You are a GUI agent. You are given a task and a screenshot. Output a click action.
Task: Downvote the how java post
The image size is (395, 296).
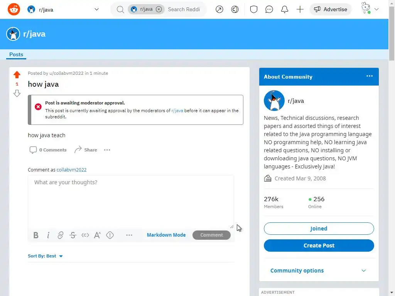(x=17, y=93)
